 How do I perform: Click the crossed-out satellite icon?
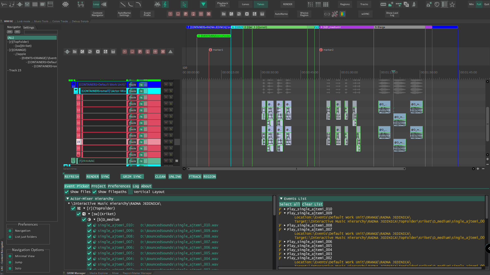pyautogui.click(x=335, y=14)
